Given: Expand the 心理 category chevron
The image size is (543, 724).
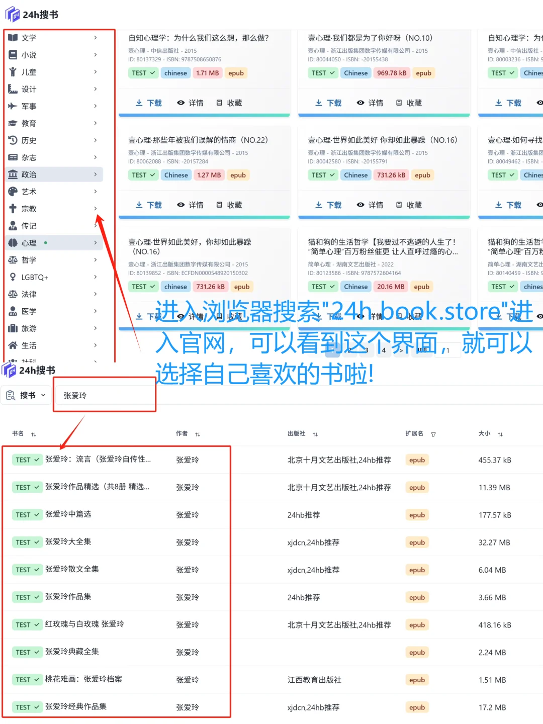Looking at the screenshot, I should 96,243.
